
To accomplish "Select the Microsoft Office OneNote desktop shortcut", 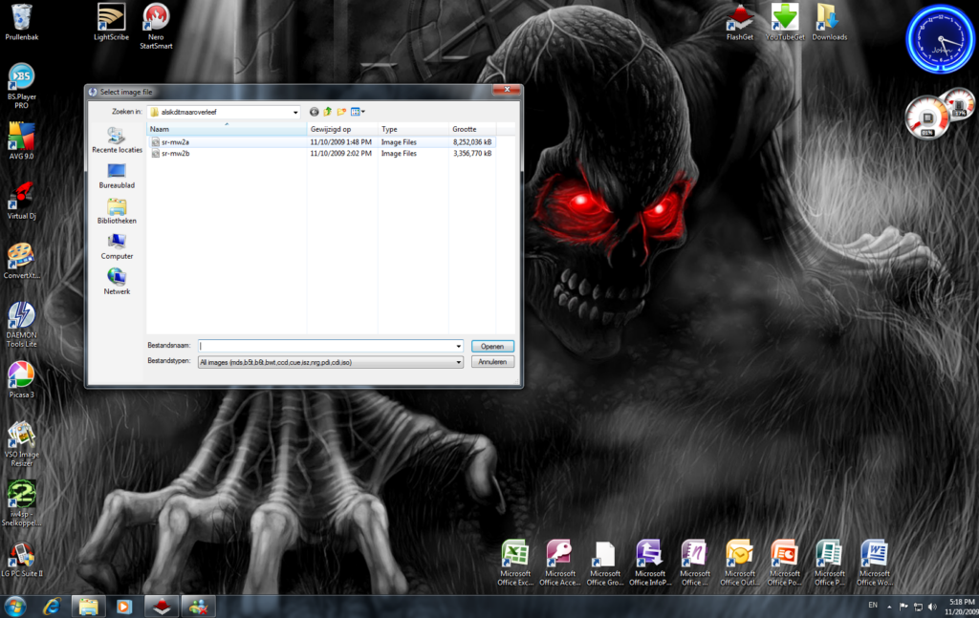I will (695, 564).
